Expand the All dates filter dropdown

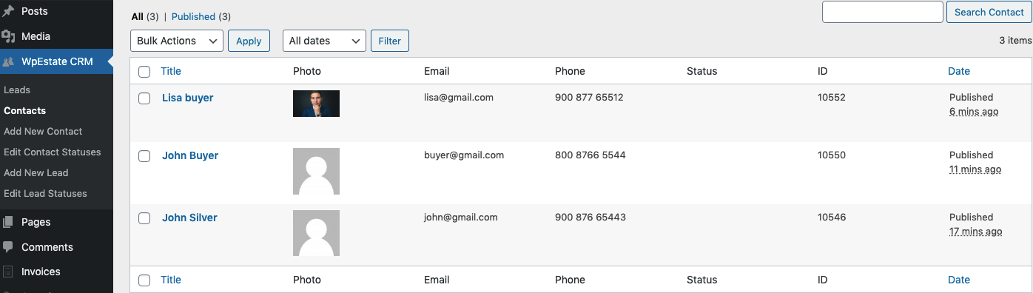[324, 41]
